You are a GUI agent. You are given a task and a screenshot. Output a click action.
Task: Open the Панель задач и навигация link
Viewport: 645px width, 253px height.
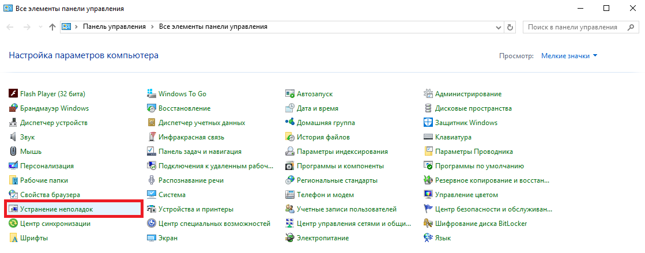pyautogui.click(x=200, y=152)
